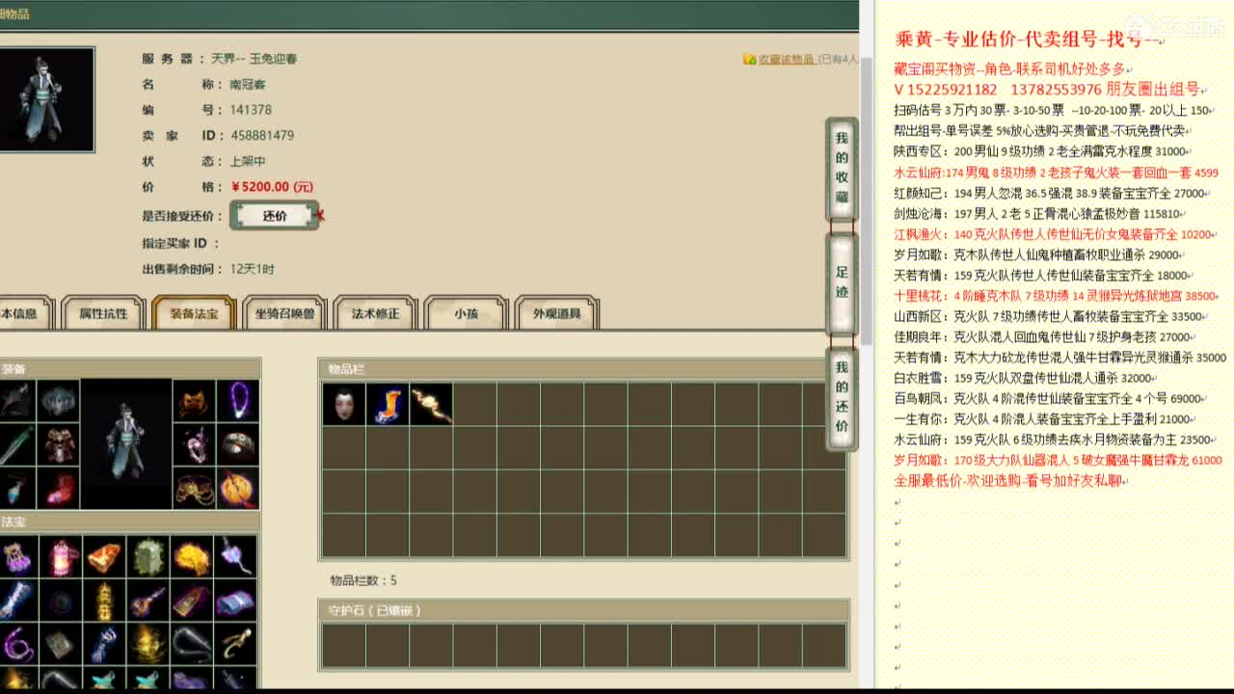
Task: Select the golden belt equipment icon
Action: [x=195, y=489]
